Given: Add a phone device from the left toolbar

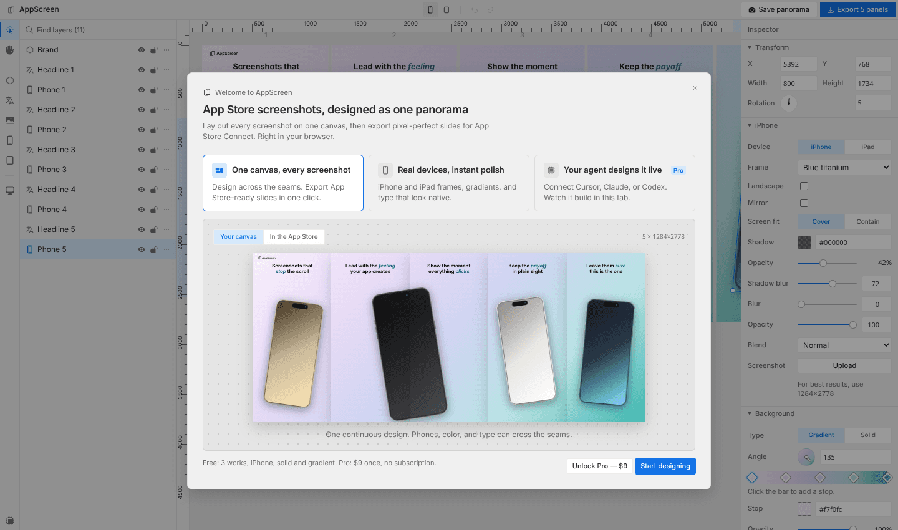Looking at the screenshot, I should [9, 140].
